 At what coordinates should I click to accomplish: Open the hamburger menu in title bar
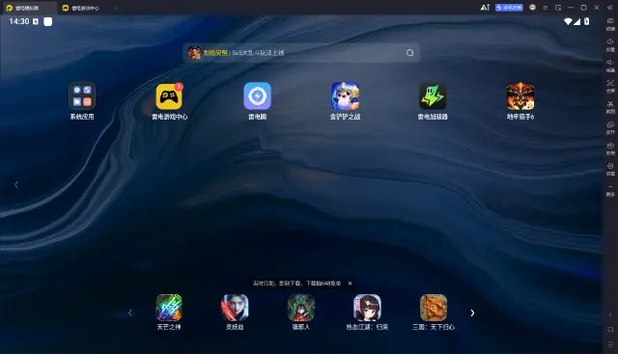546,8
